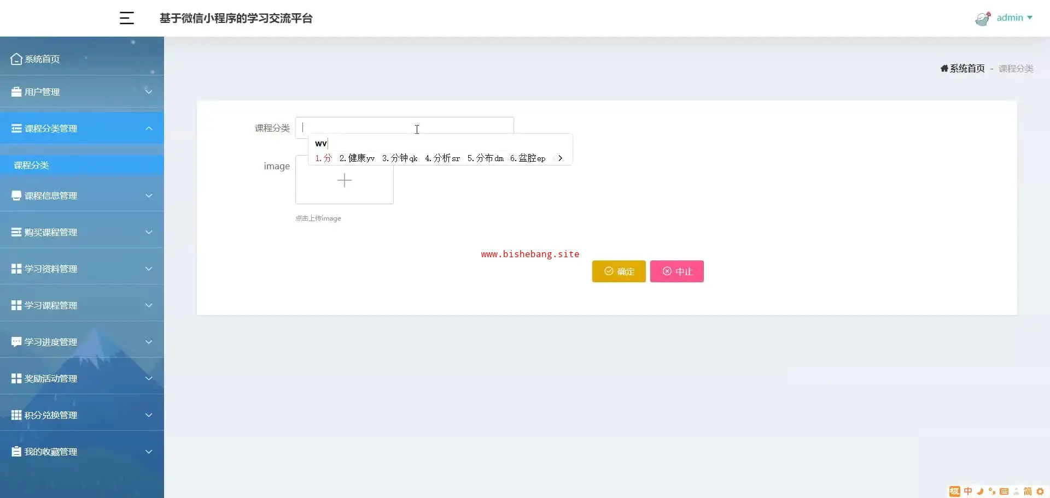Click the 系统首页 house icon in sidebar
Image resolution: width=1050 pixels, height=498 pixels.
click(16, 58)
